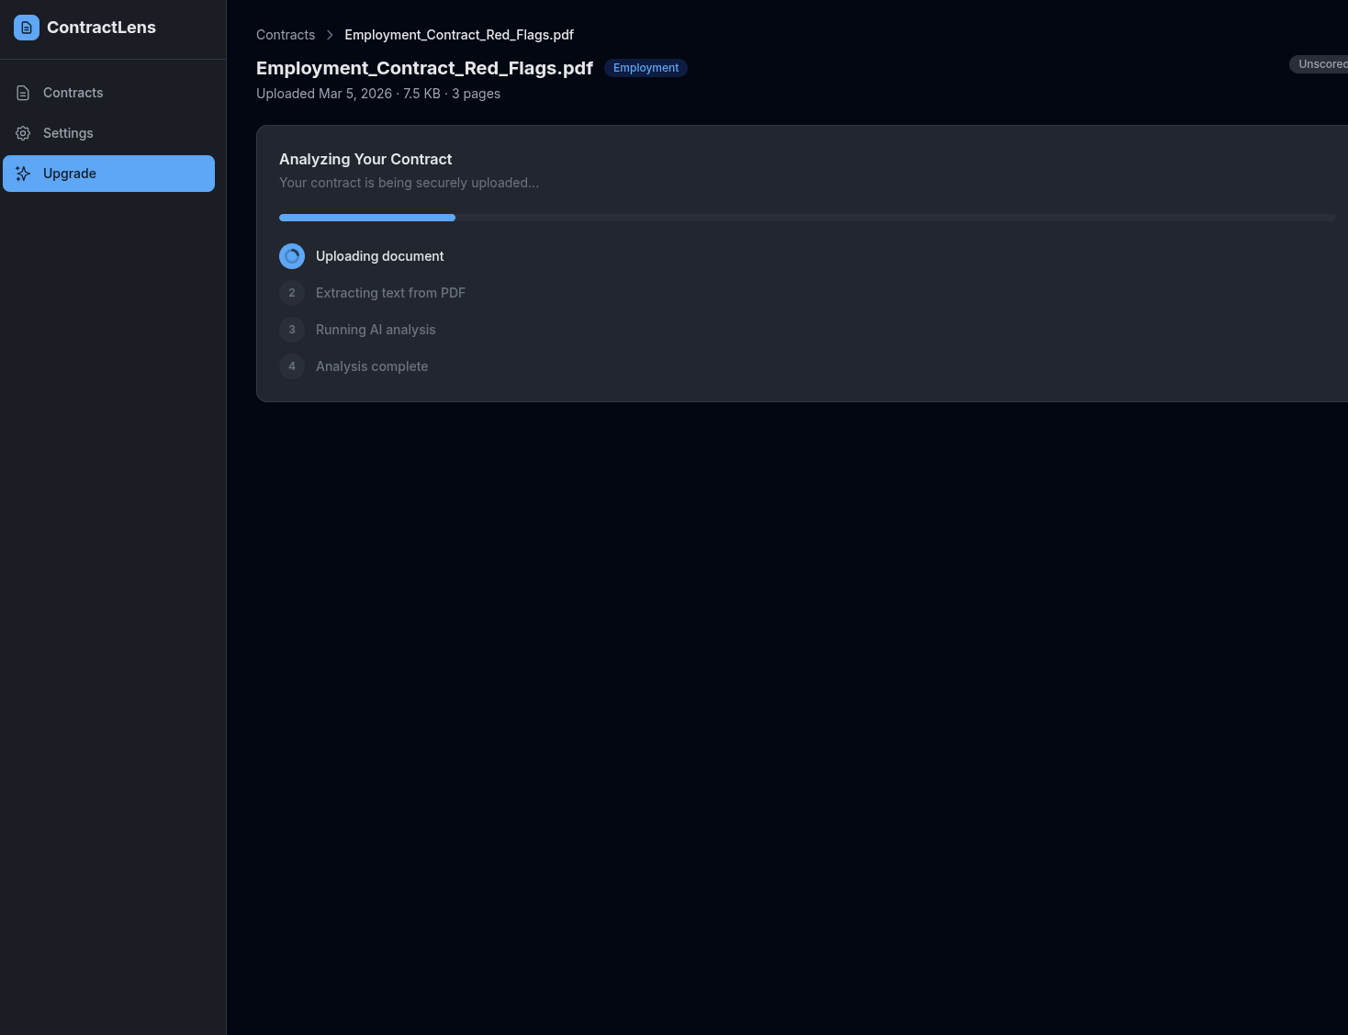Click the ContractLens brand name
The width and height of the screenshot is (1348, 1035).
[101, 28]
